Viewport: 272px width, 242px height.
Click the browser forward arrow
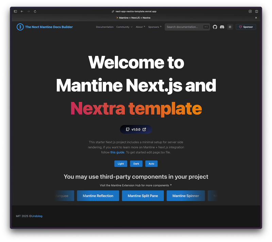coord(29,12)
